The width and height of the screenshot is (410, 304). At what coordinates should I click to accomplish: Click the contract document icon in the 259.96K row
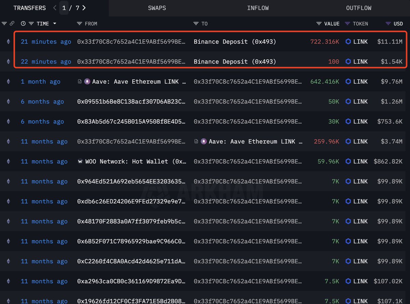[196, 142]
